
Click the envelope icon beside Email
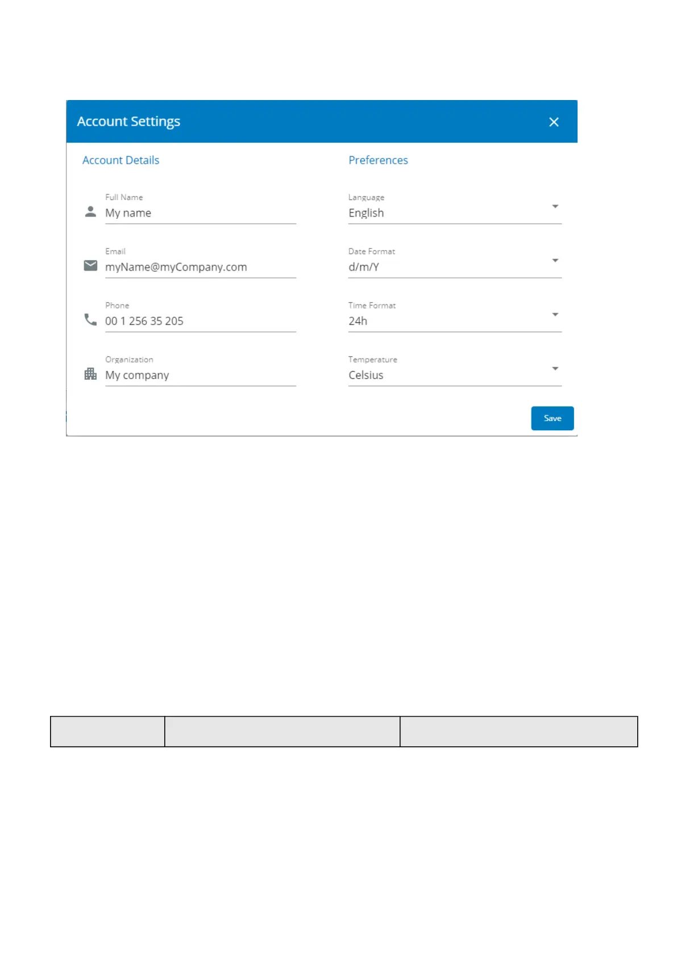pos(90,265)
